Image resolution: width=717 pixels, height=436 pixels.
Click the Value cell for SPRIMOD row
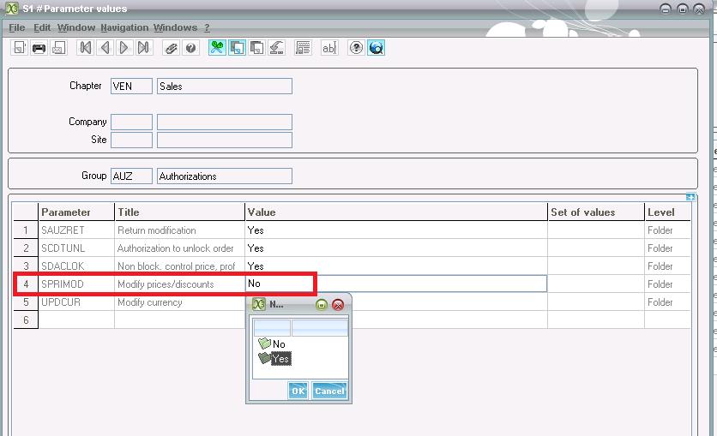coord(395,284)
